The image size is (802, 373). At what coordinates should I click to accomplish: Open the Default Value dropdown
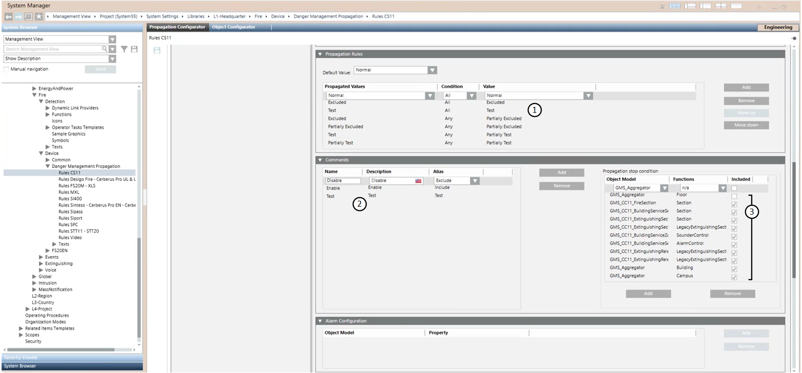[x=432, y=70]
